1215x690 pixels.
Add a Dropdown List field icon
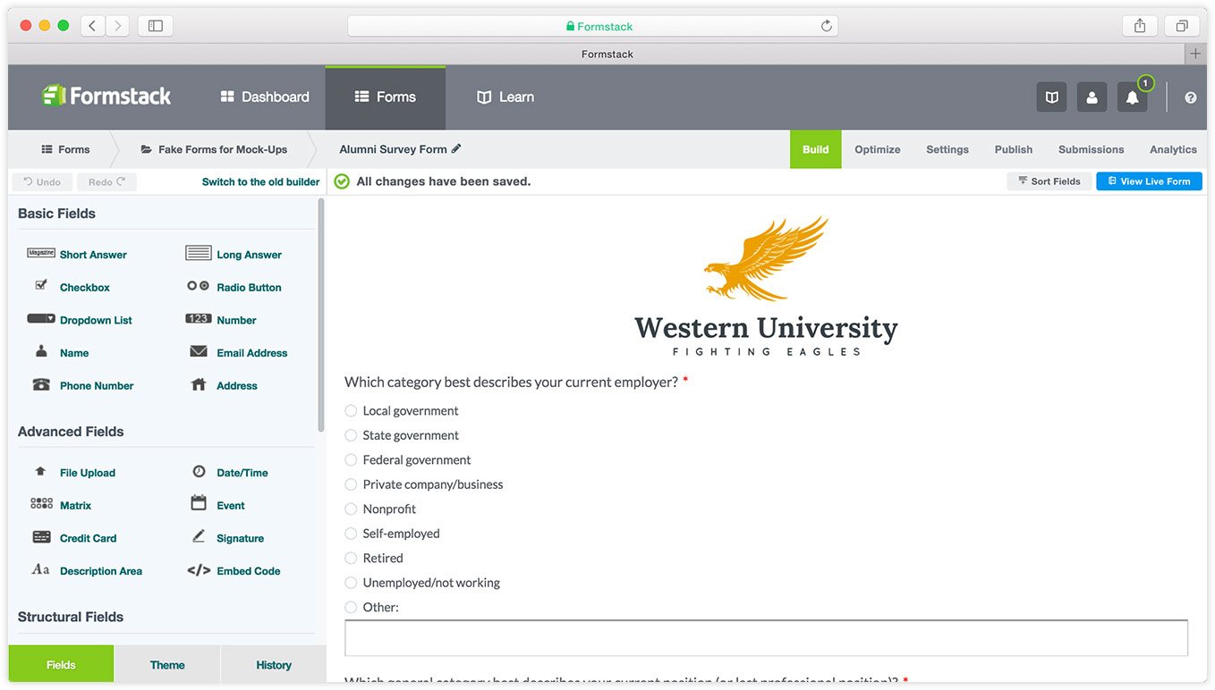click(41, 318)
